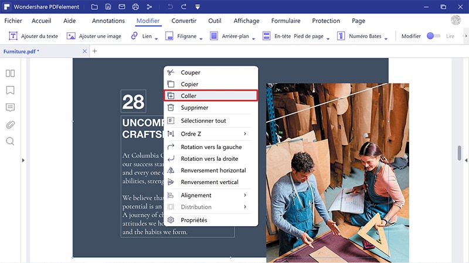
Task: Click the Ajouter une image icon
Action: point(71,36)
